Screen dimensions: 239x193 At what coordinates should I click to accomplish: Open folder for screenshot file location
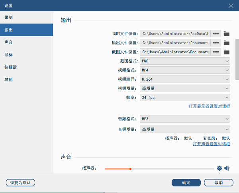coord(227,52)
